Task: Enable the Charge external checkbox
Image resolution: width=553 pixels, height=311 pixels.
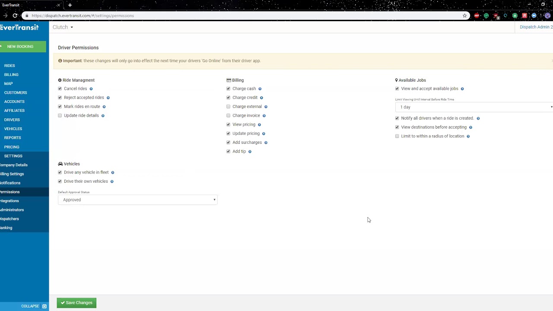Action: (229, 106)
